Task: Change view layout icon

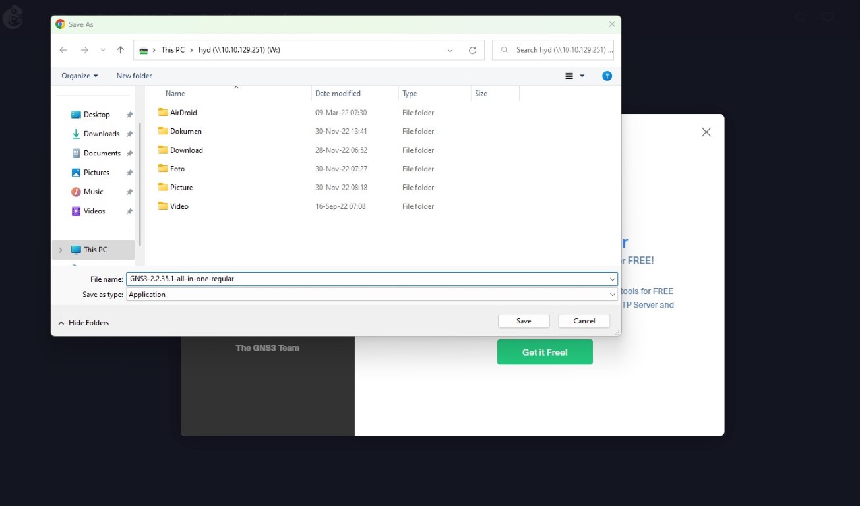Action: [569, 76]
